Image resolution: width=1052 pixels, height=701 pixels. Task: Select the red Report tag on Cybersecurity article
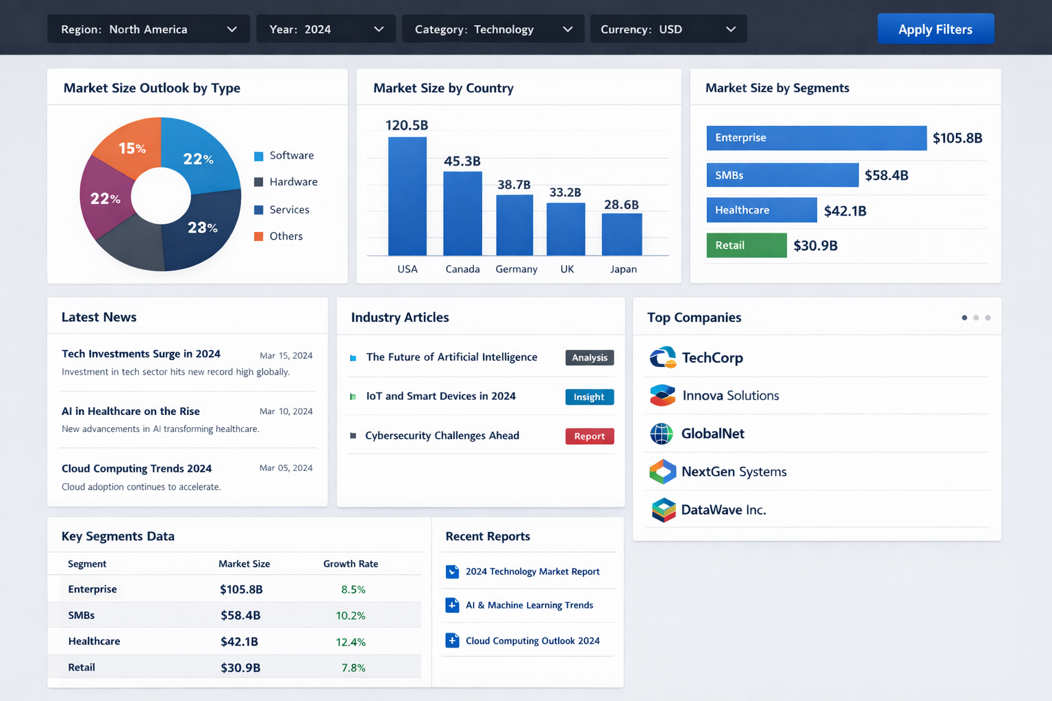click(x=589, y=436)
